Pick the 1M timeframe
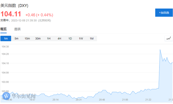 tap(91, 39)
